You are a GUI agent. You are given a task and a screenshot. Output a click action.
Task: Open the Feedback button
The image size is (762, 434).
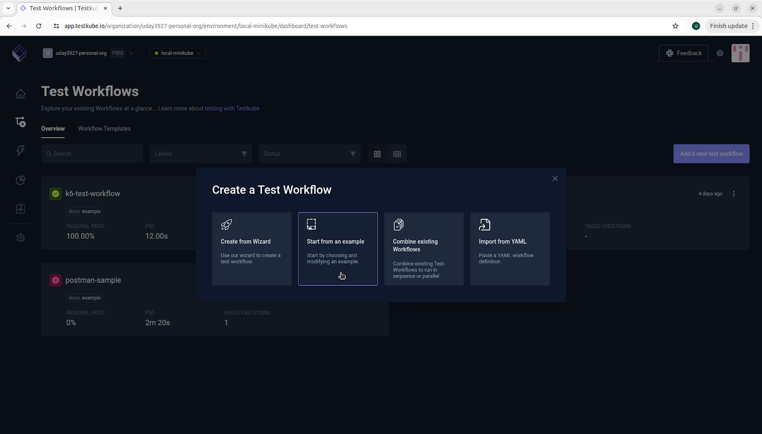(684, 53)
